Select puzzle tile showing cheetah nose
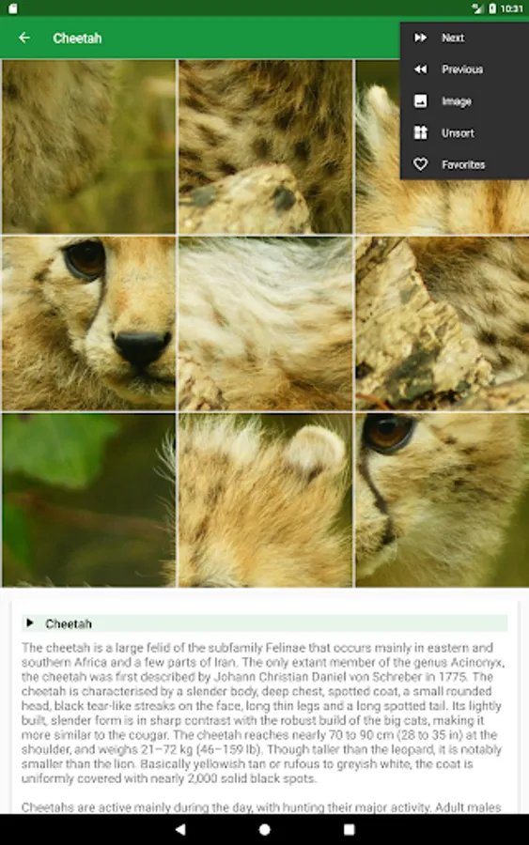The width and height of the screenshot is (529, 845). (x=88, y=323)
